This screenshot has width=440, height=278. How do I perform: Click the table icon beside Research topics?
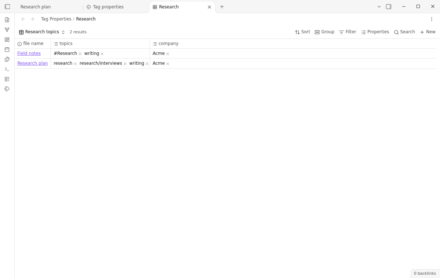[21, 32]
